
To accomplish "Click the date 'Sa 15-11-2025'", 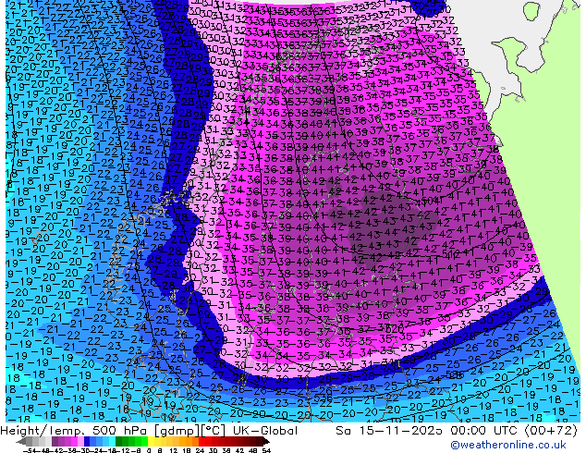I will tap(389, 431).
